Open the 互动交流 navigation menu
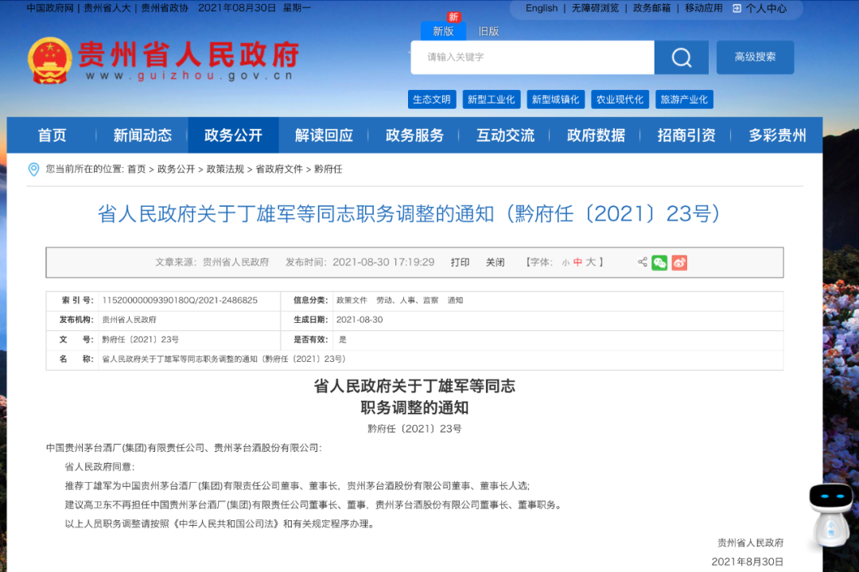 [505, 135]
